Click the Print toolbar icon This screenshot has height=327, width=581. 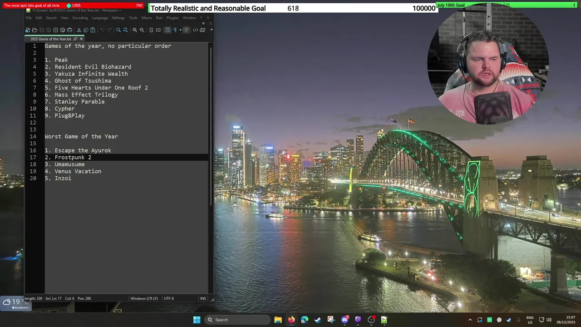(x=69, y=30)
